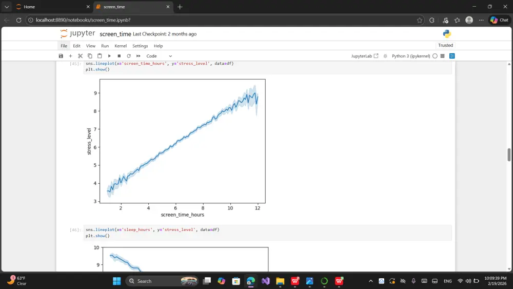Enable the debugger bug icon

coord(385,56)
